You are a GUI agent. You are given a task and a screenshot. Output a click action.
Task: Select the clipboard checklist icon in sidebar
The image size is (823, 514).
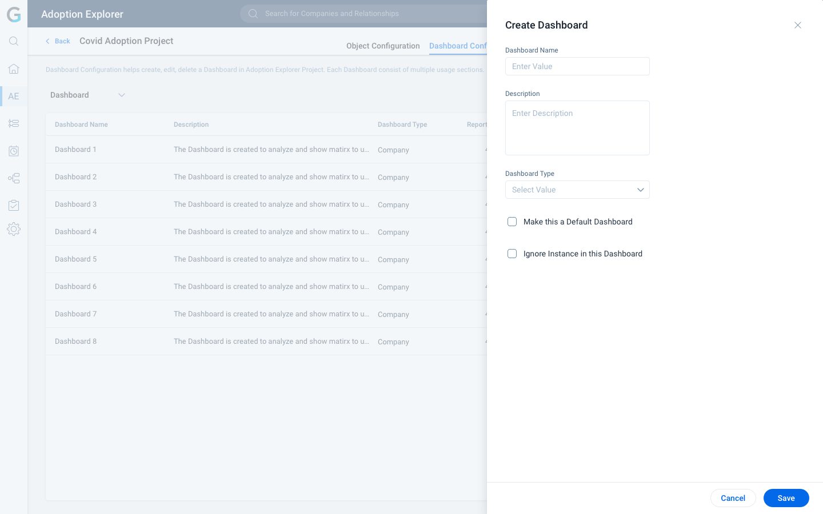[x=14, y=206]
